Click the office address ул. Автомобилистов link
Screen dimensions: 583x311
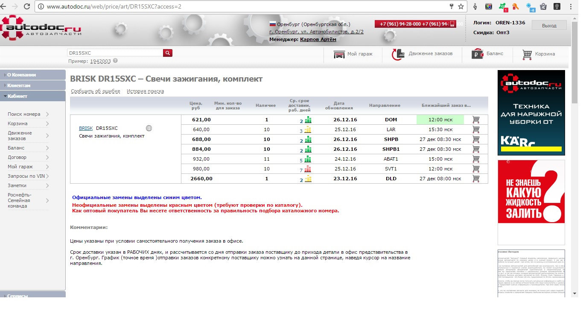(316, 32)
